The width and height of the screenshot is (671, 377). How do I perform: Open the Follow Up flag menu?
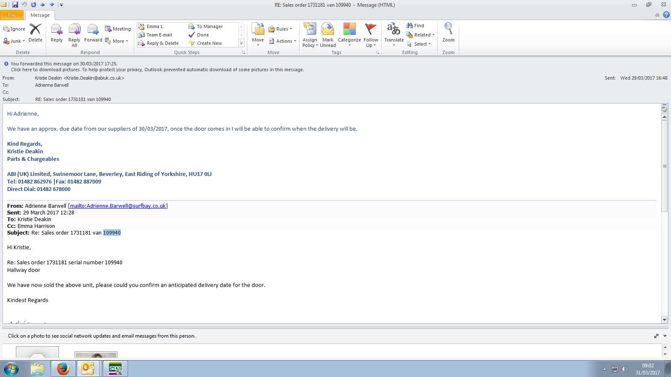click(371, 35)
